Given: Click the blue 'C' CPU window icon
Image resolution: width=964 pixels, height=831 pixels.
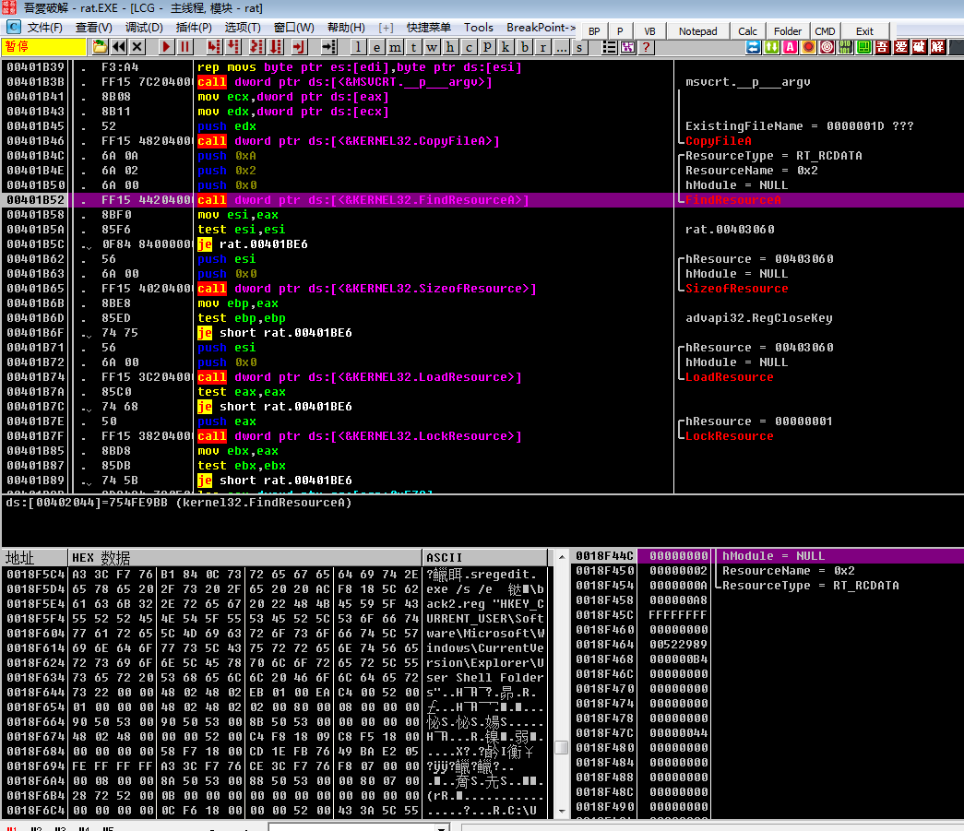Looking at the screenshot, I should pos(14,27).
